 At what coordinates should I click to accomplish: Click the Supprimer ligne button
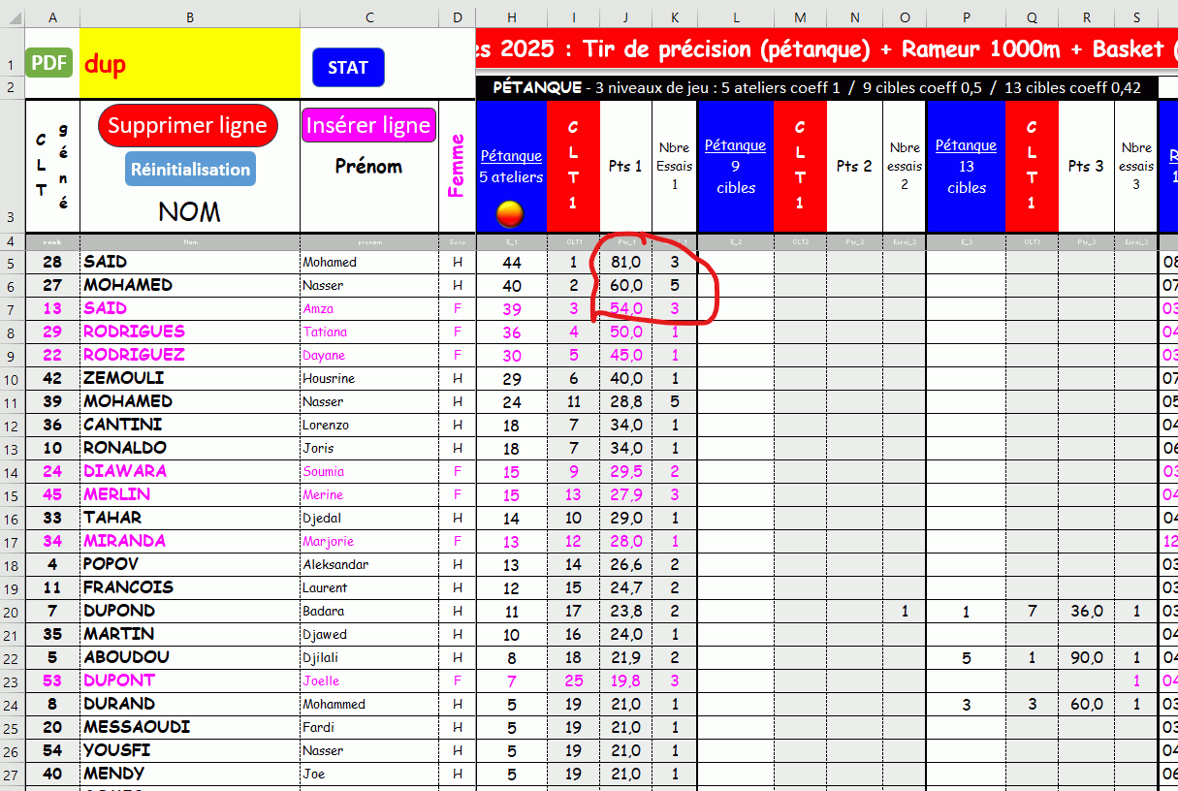point(188,126)
